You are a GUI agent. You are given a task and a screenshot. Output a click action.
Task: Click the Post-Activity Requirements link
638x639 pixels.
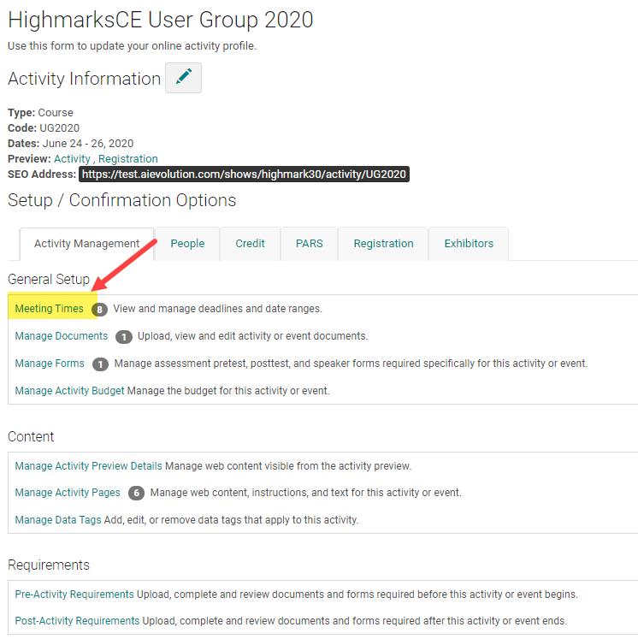click(x=77, y=621)
